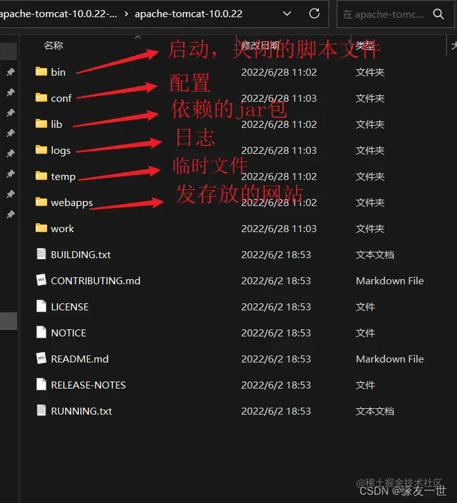The height and width of the screenshot is (503, 457).
Task: Click the LICENSE file icon
Action: [41, 306]
